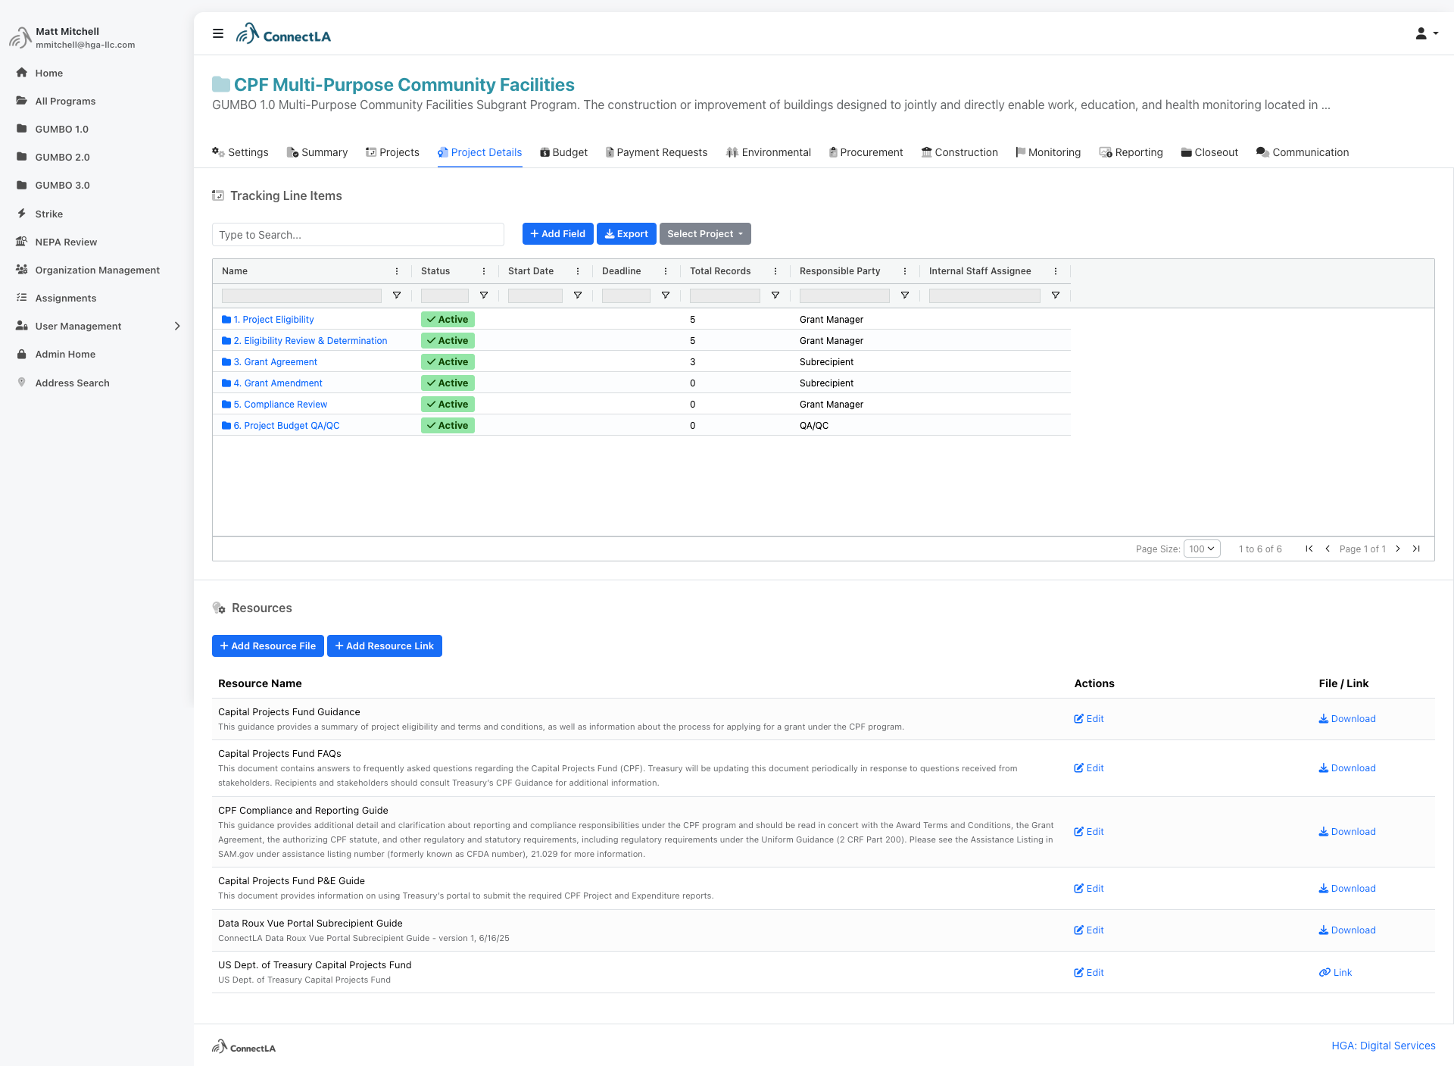Open column menu for Start Date
The width and height of the screenshot is (1454, 1066).
point(578,271)
